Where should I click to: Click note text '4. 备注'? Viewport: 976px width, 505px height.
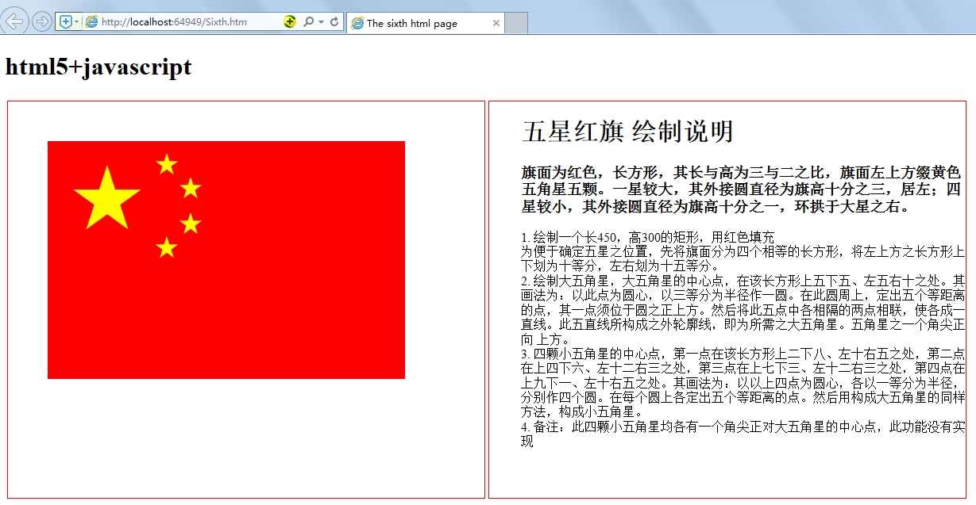click(743, 434)
